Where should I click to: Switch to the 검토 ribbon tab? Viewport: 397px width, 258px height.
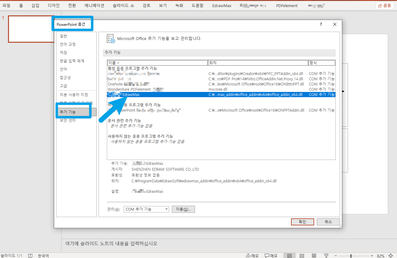pyautogui.click(x=147, y=6)
